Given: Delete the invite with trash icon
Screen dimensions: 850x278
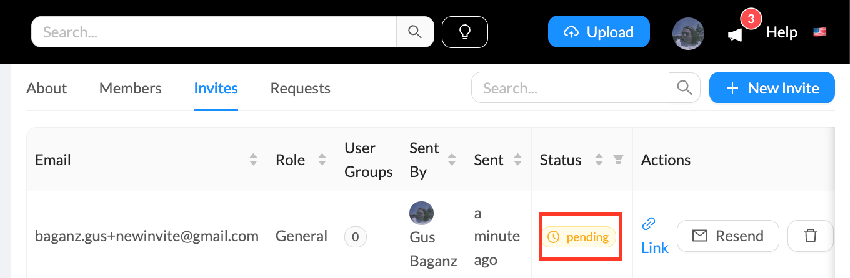Looking at the screenshot, I should (x=810, y=236).
